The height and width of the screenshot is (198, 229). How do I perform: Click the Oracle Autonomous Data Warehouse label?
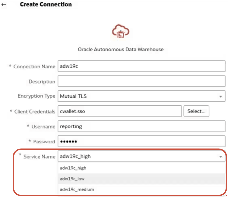coord(121,49)
